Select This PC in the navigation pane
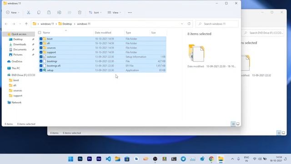Screen dimensions: 291x164 pyautogui.click(x=16, y=68)
